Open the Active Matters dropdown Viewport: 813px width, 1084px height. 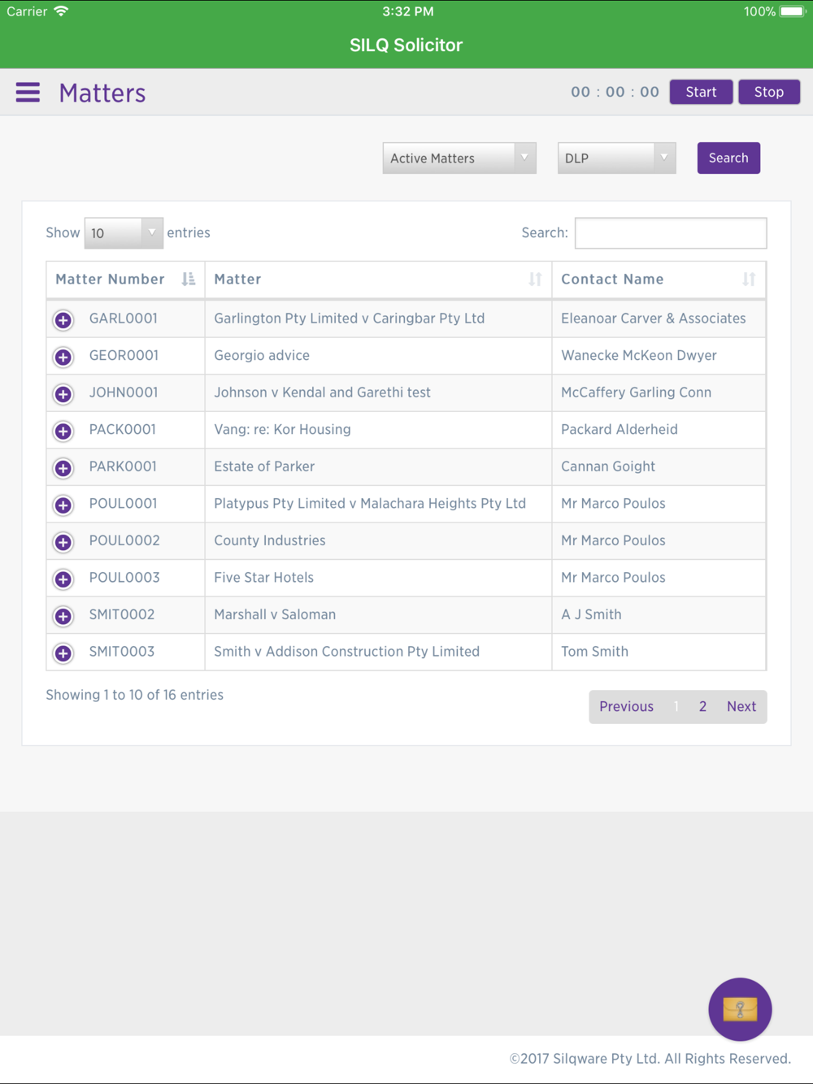[459, 158]
